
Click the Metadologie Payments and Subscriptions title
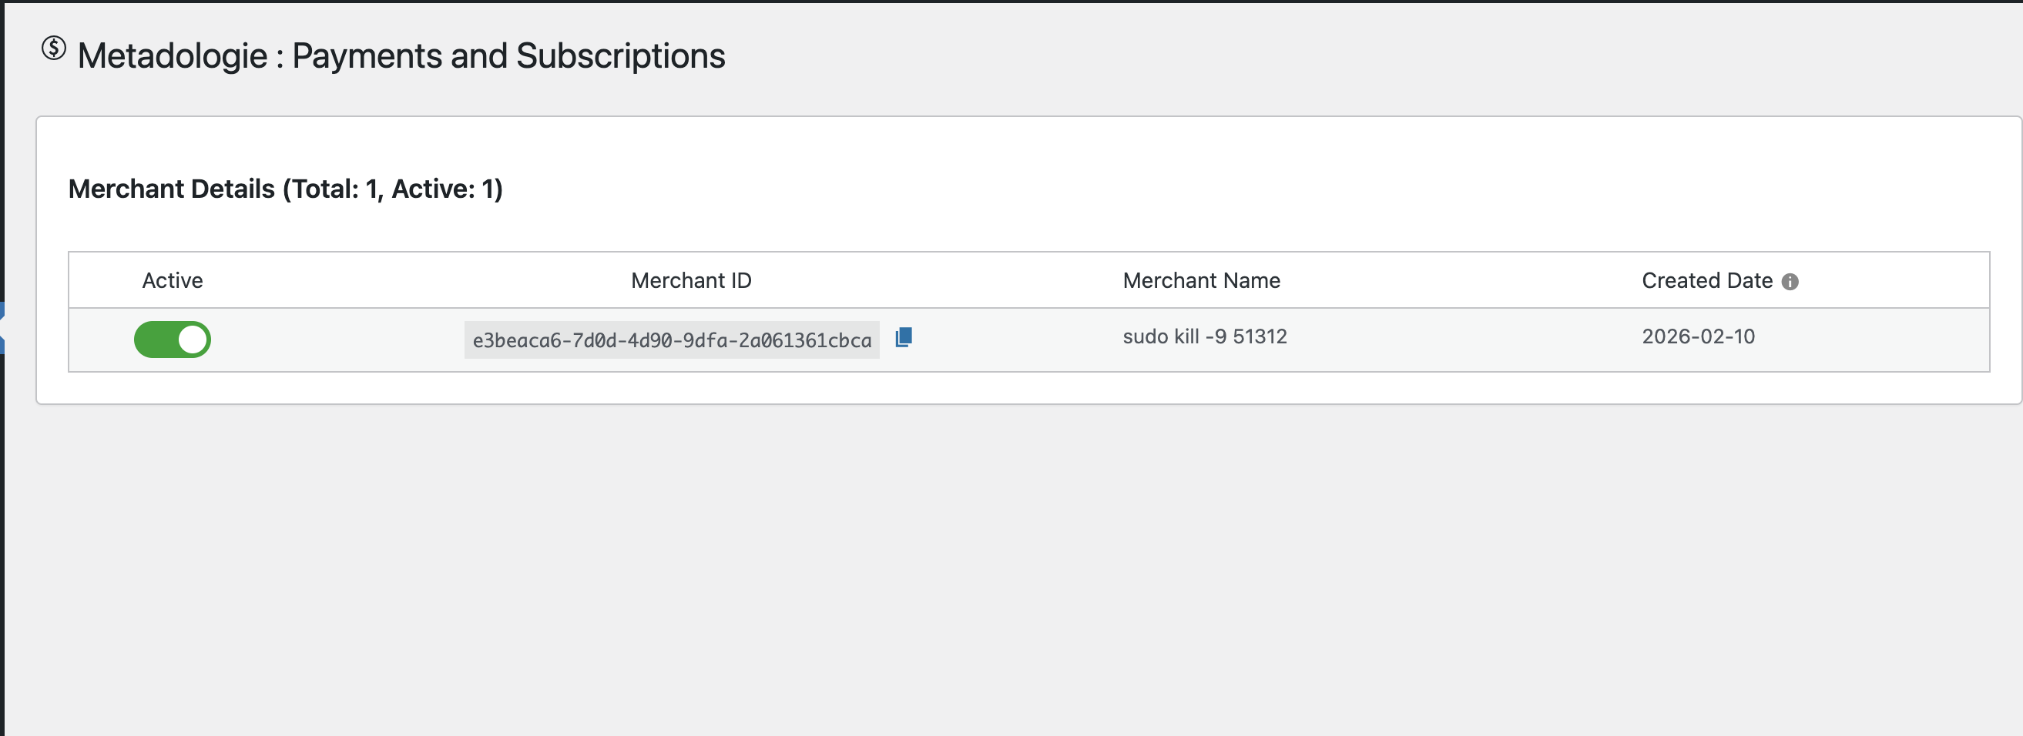pyautogui.click(x=402, y=55)
